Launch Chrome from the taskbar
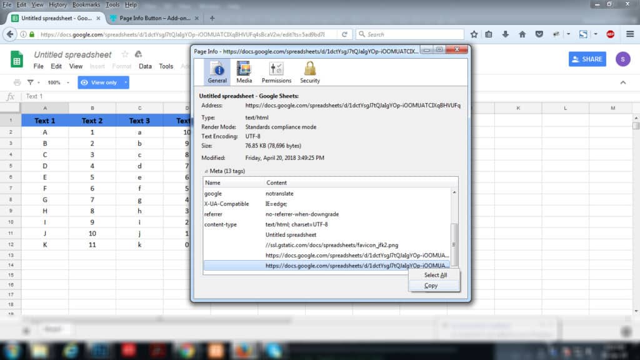The width and height of the screenshot is (640, 360). pyautogui.click(x=186, y=350)
